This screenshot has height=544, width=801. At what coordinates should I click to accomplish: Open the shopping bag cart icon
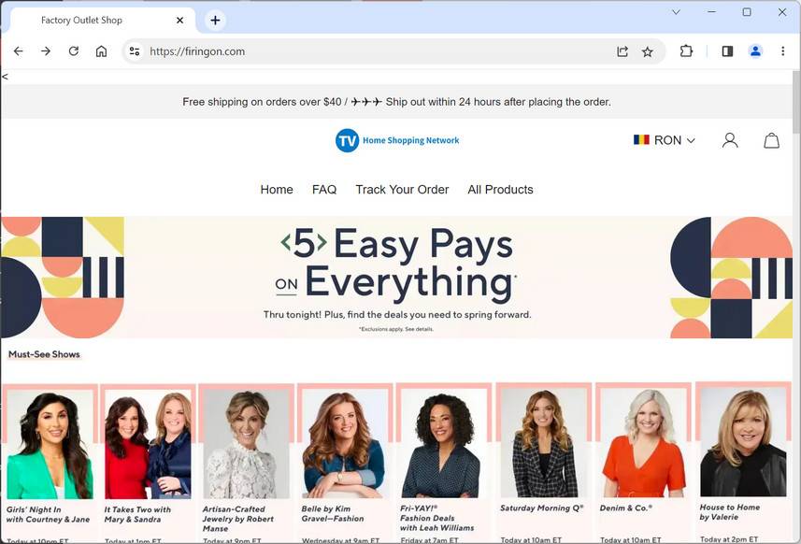click(771, 140)
